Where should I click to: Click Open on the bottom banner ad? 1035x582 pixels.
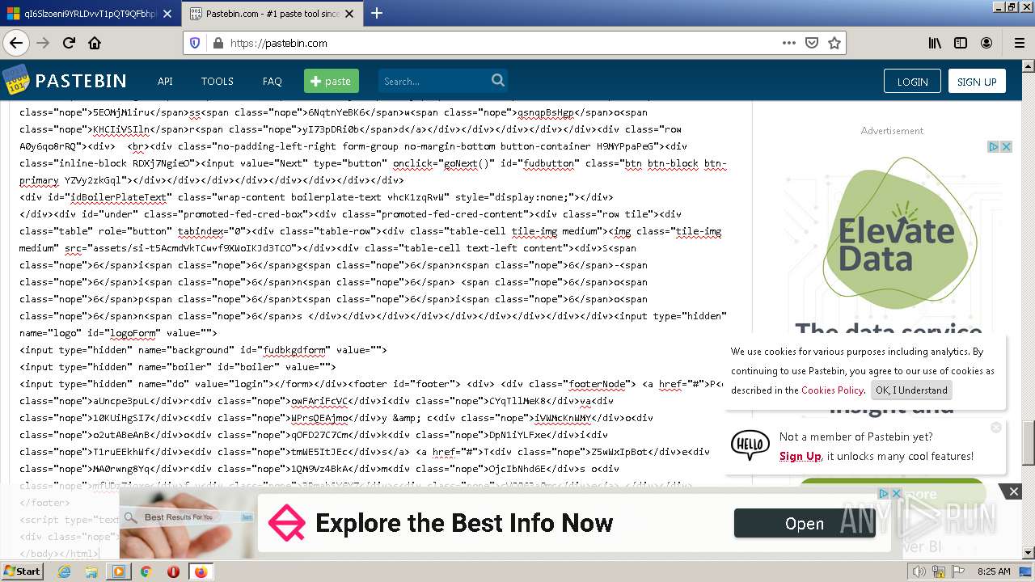tap(805, 524)
